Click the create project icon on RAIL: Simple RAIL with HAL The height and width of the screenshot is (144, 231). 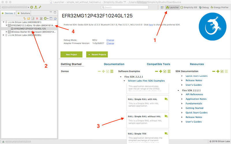tap(166, 99)
